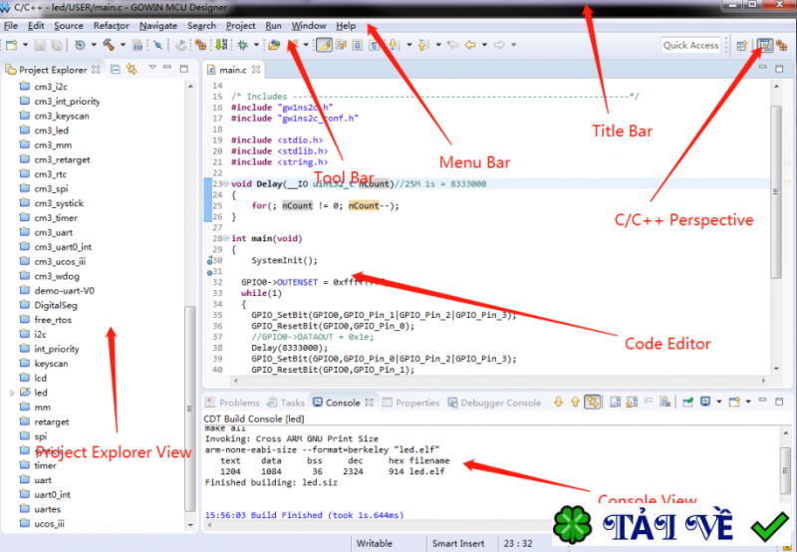This screenshot has height=552, width=797.
Task: Switch to the Debug perspective icon
Action: (781, 45)
